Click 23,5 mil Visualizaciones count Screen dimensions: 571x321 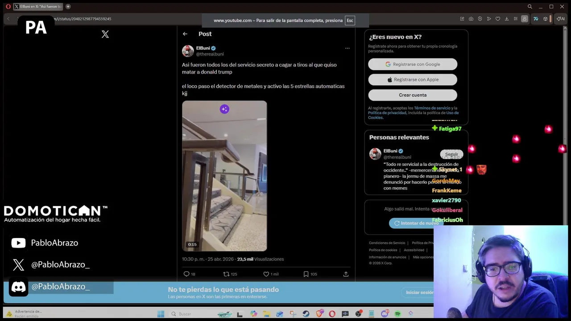(260, 259)
